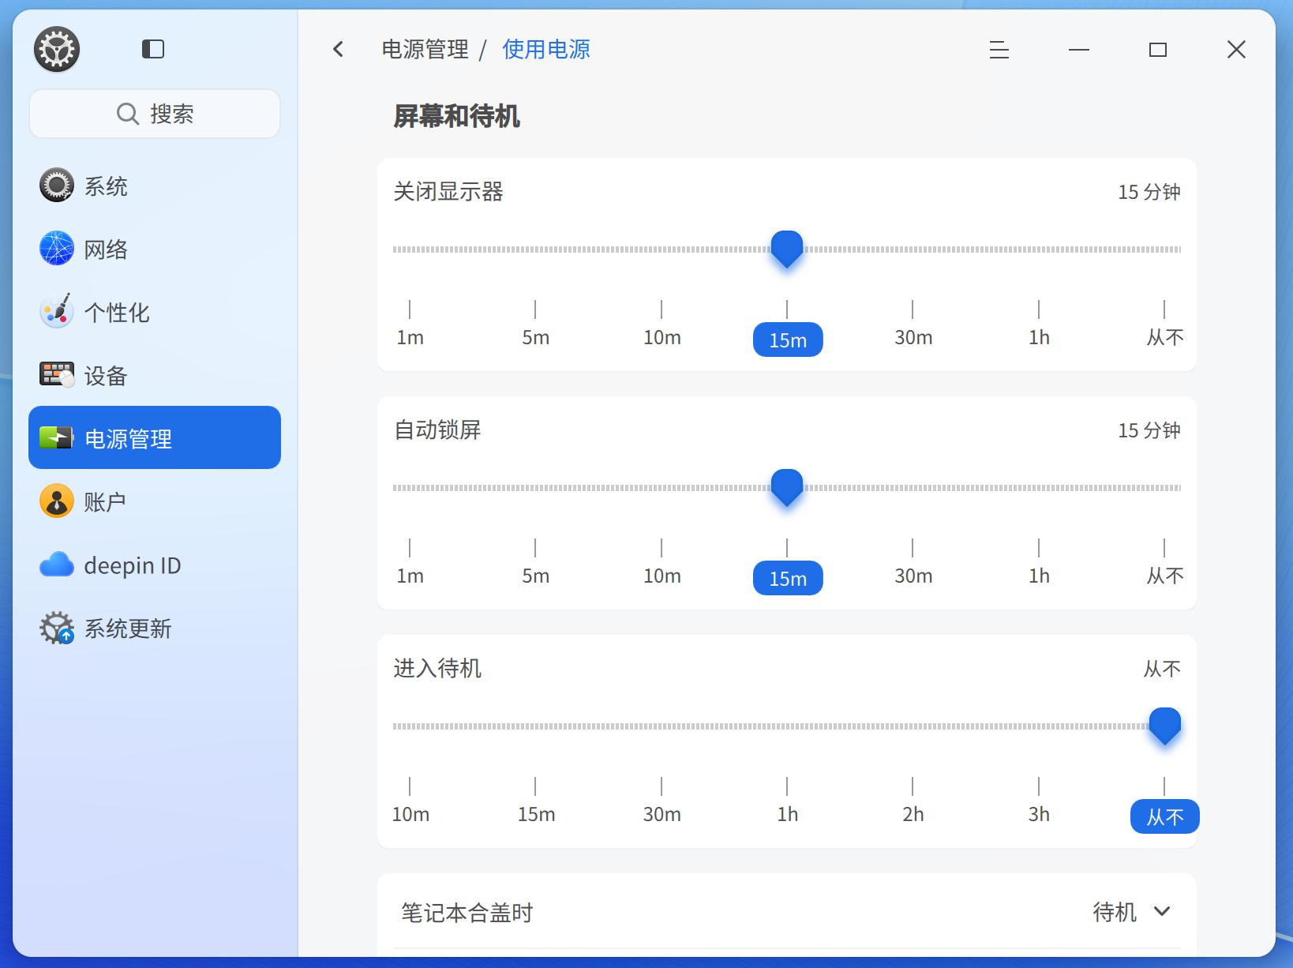Screen dimensions: 1293x968
Task: Open deepin ID in sidebar
Action: (x=155, y=565)
